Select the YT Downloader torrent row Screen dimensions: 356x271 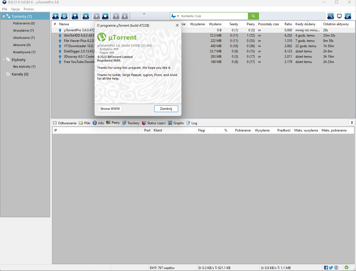[203, 46]
